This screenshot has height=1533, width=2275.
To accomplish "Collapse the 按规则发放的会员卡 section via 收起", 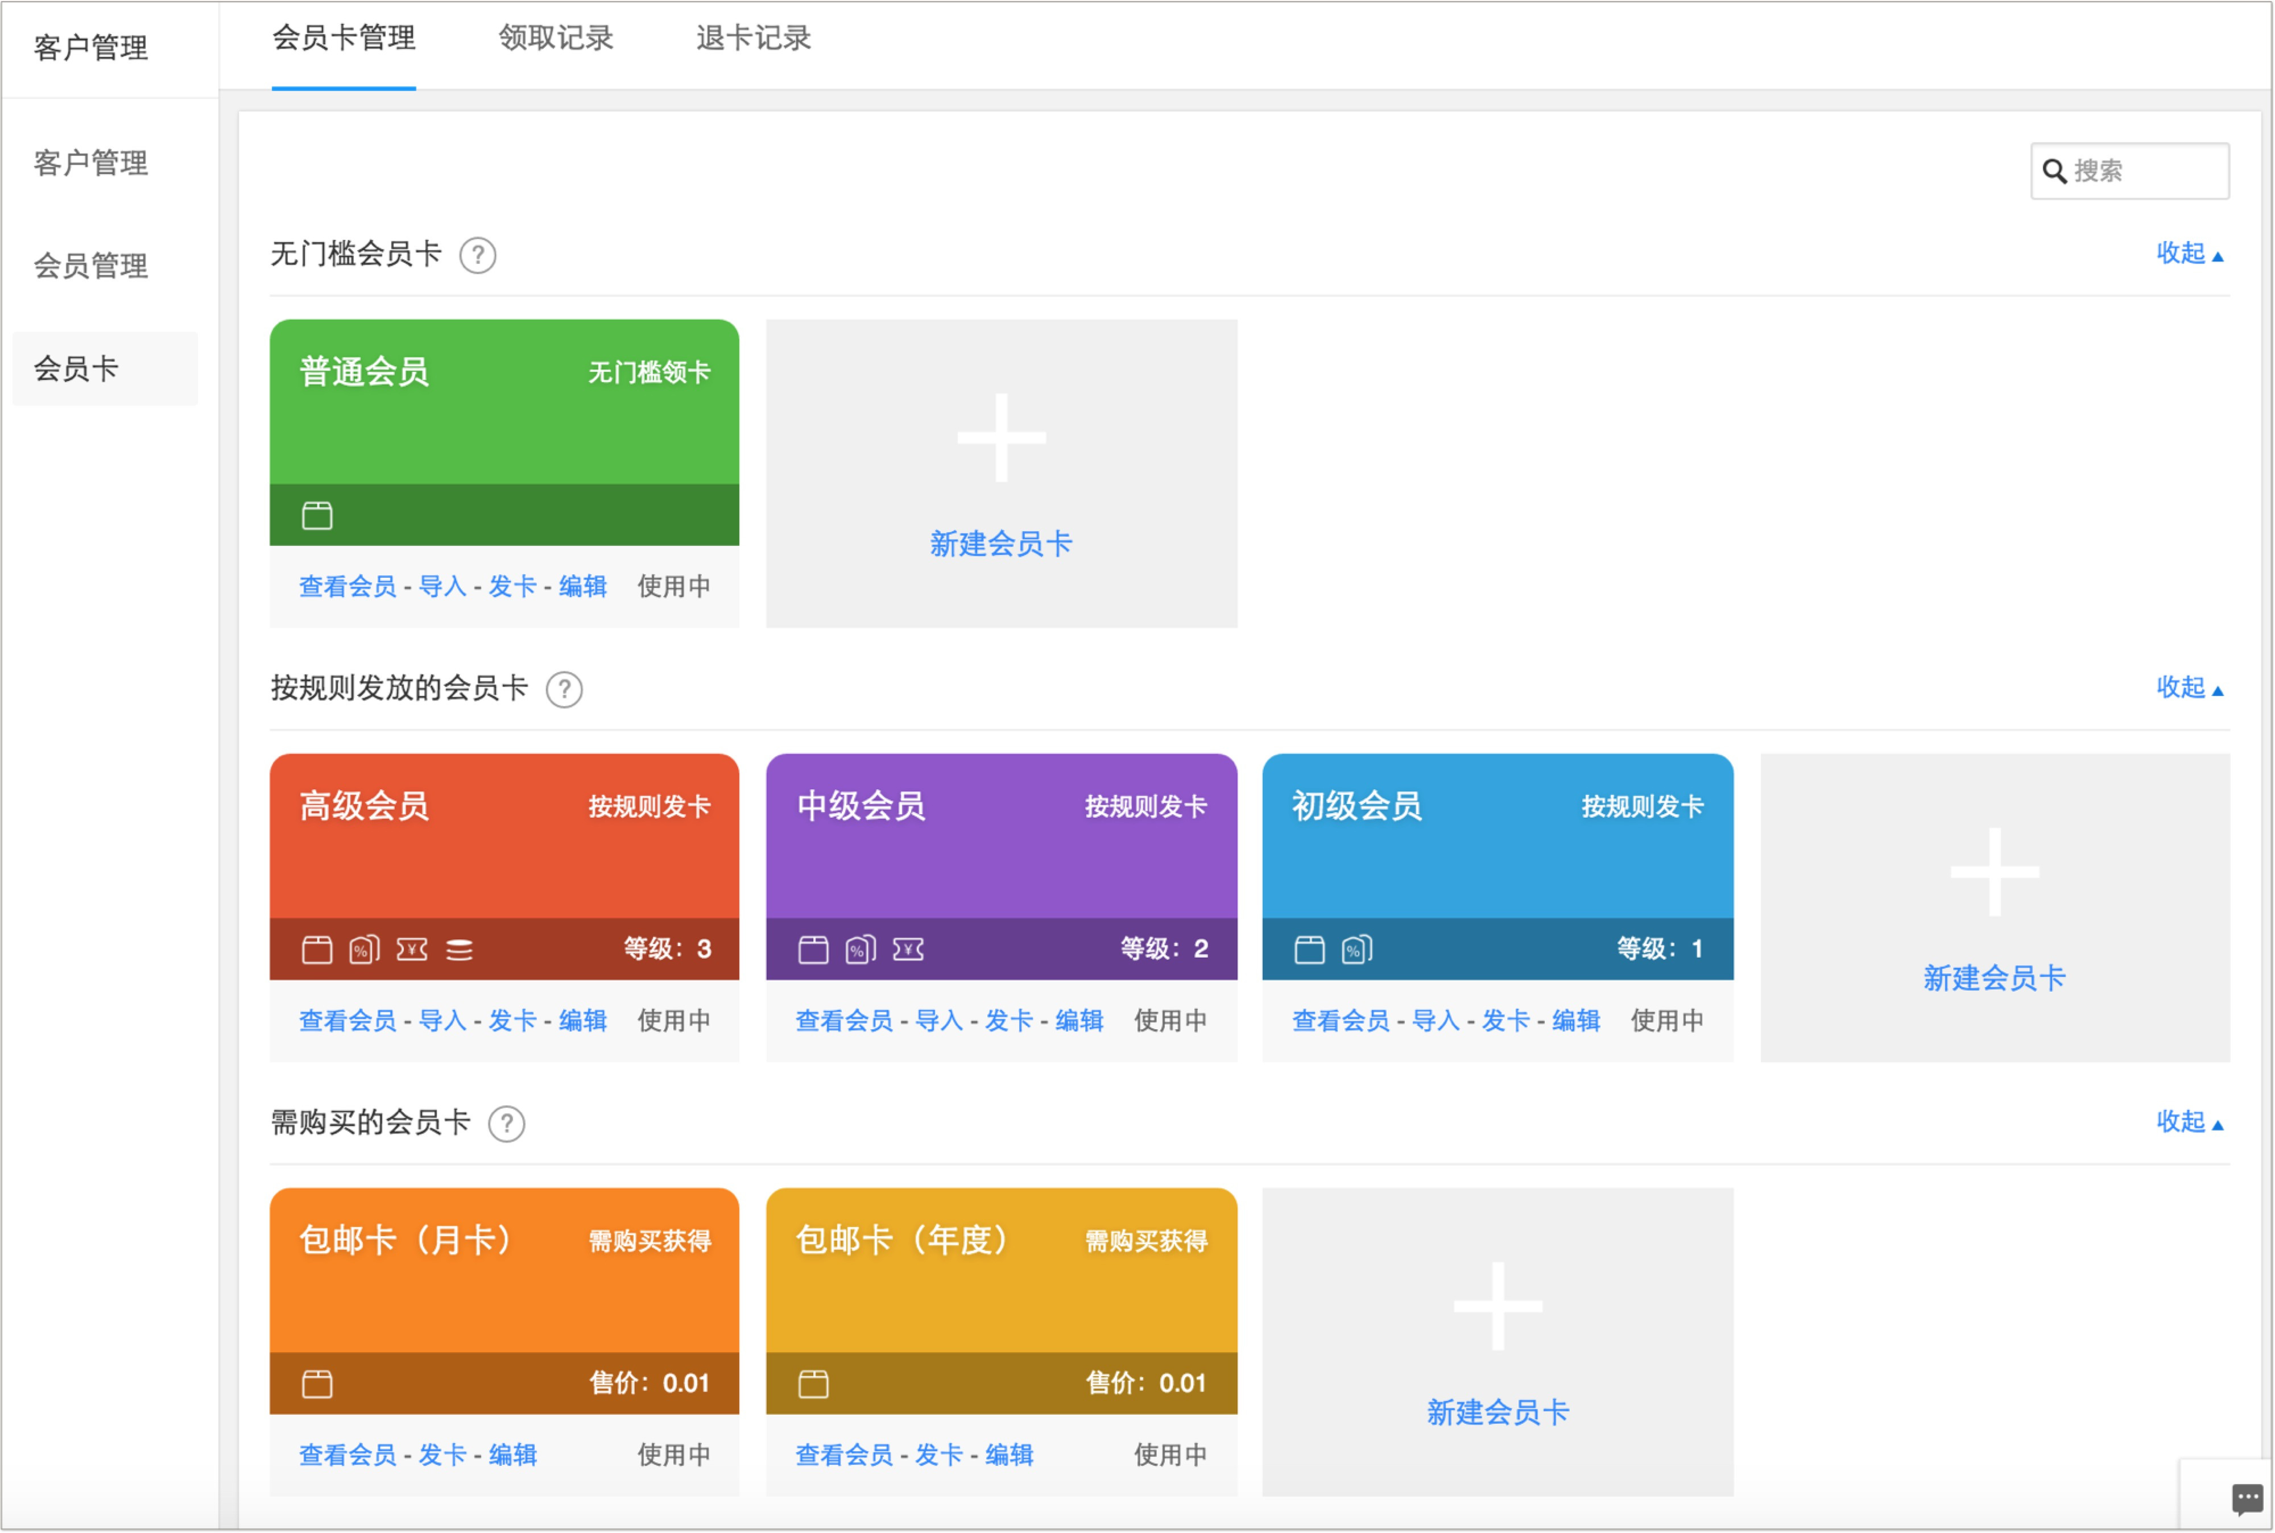I will (2190, 687).
